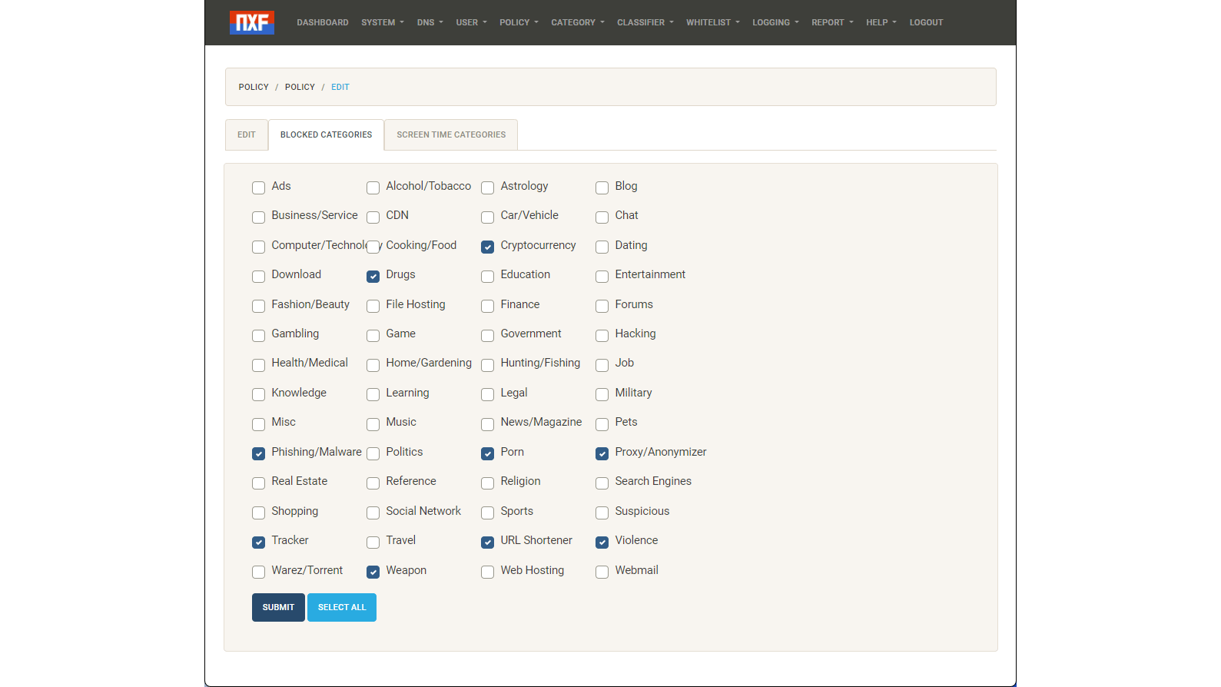
Task: Open the Classifier dropdown menu
Action: tap(645, 23)
